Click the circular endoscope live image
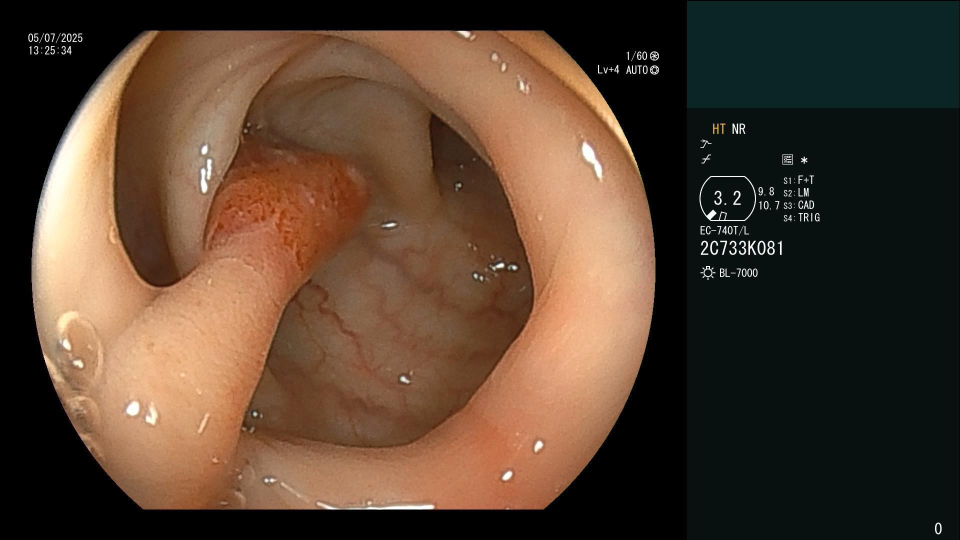This screenshot has height=540, width=960. point(343,270)
